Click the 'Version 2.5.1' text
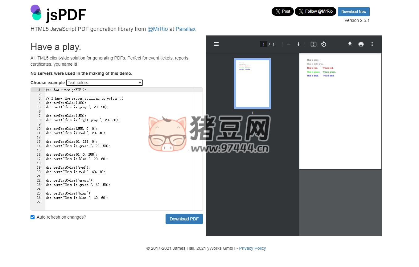The height and width of the screenshot is (267, 419). [357, 20]
